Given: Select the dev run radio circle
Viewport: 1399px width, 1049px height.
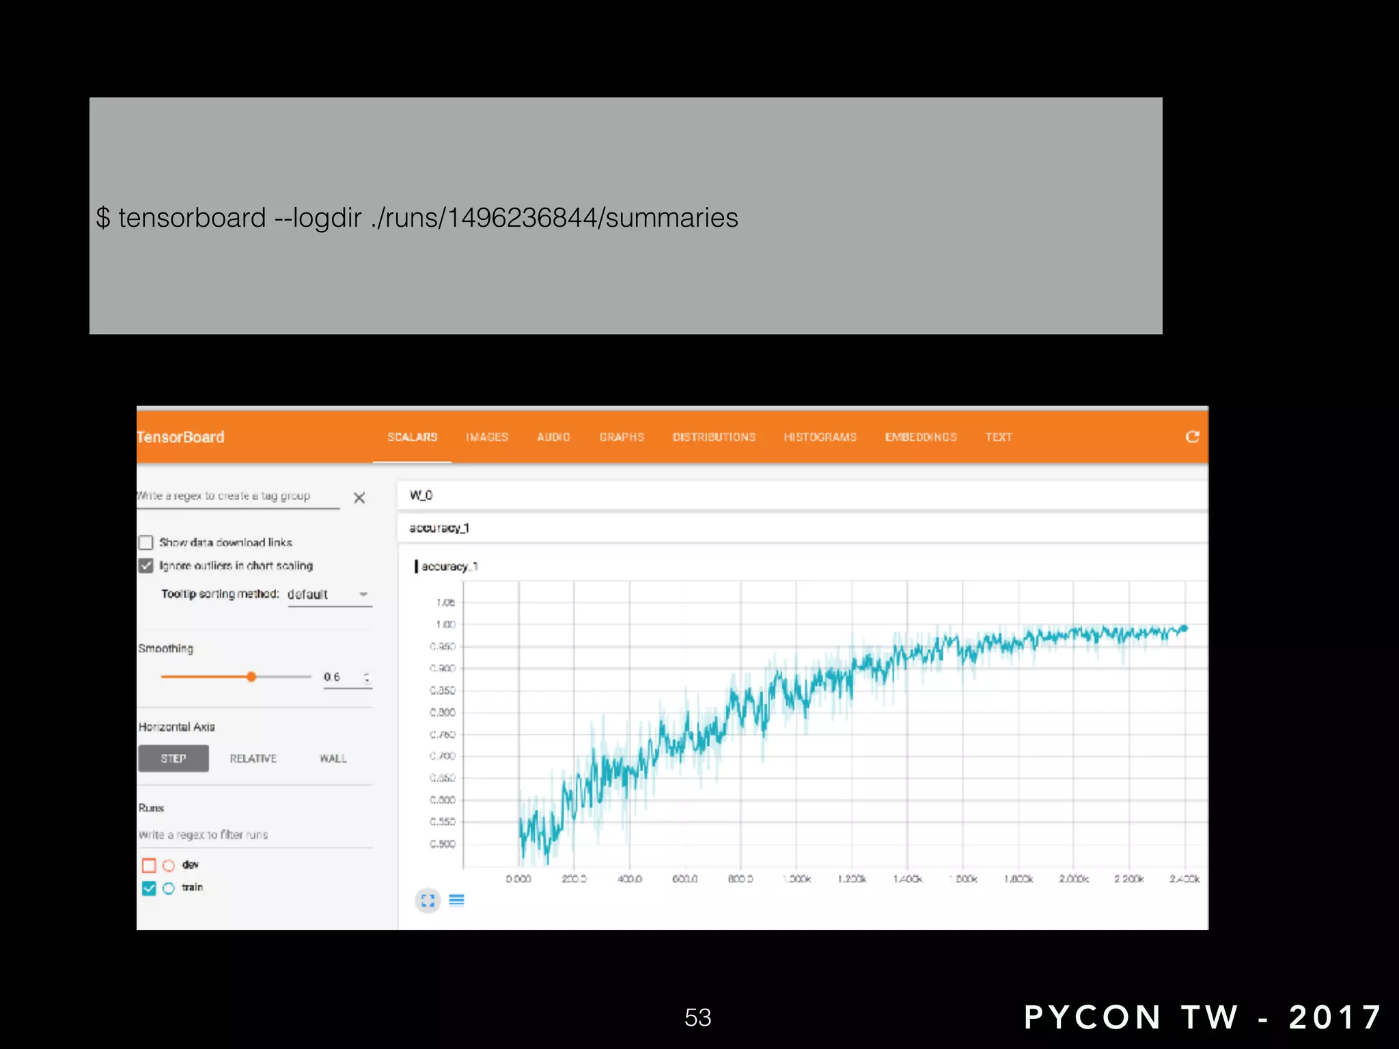Looking at the screenshot, I should click(169, 865).
